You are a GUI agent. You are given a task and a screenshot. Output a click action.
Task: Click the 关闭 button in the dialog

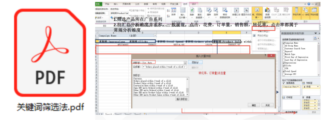pyautogui.click(x=267, y=105)
